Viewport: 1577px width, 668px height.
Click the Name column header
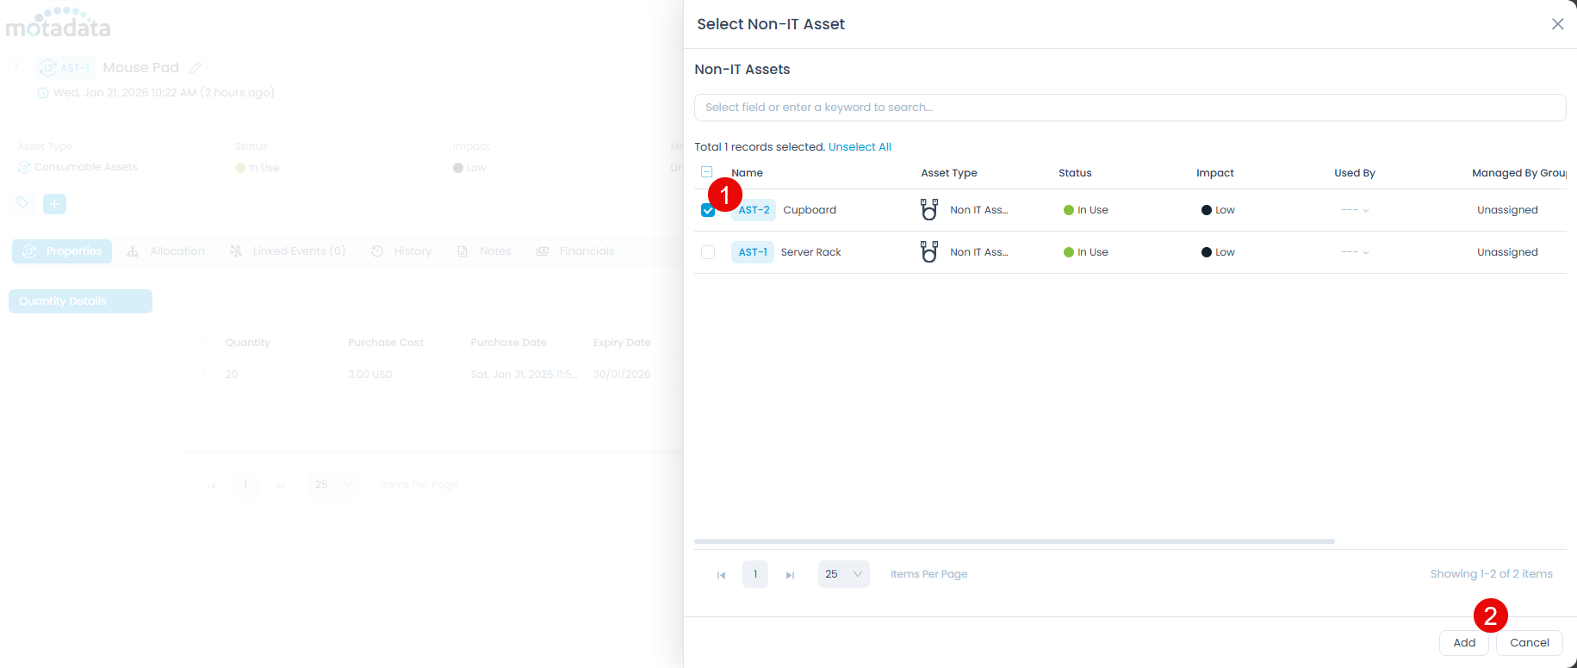click(747, 173)
